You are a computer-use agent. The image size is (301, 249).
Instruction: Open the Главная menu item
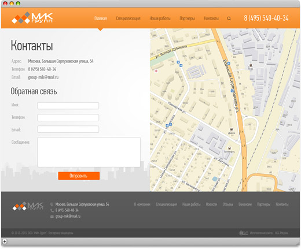[101, 18]
